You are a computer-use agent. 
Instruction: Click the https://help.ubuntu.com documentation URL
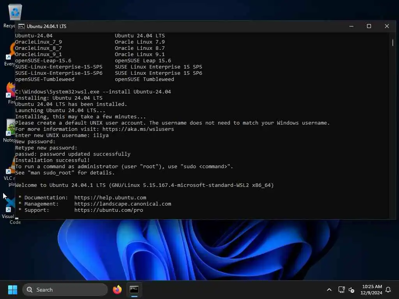(x=110, y=197)
